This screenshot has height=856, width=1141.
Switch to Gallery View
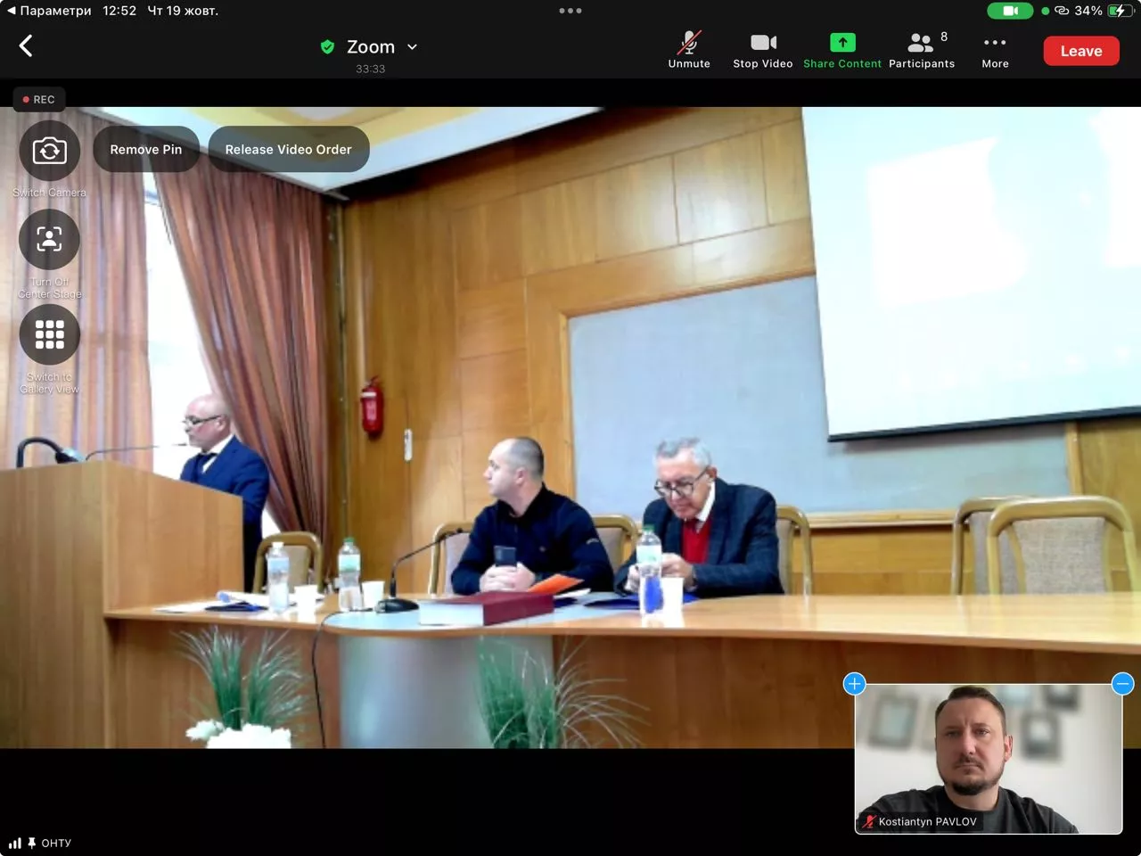(x=50, y=334)
